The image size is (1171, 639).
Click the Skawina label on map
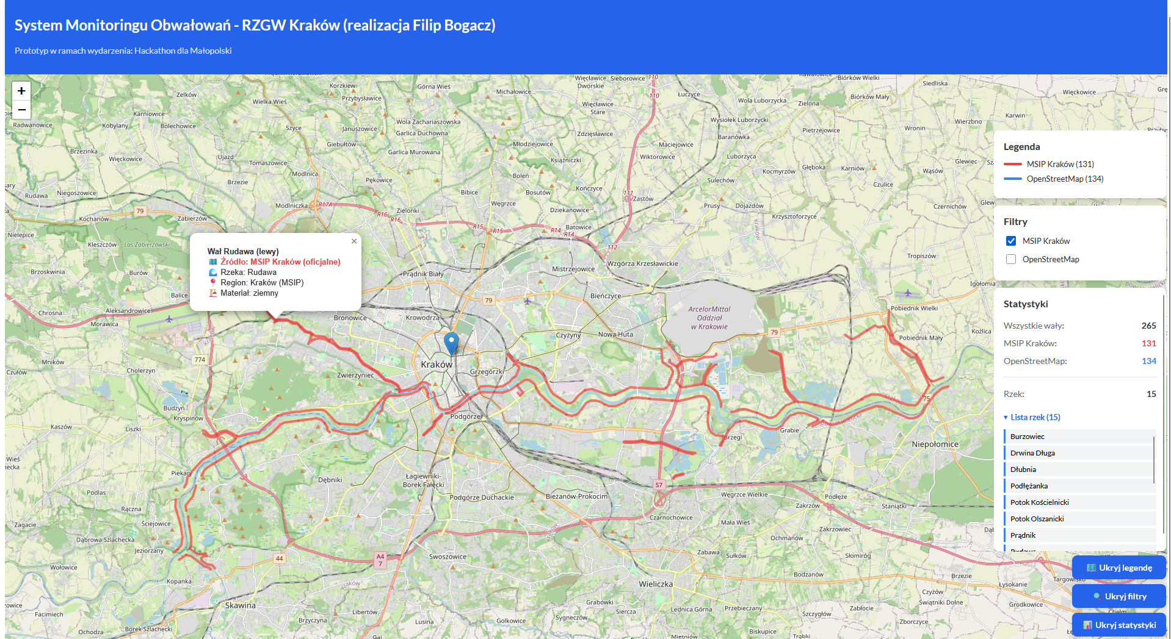click(241, 605)
